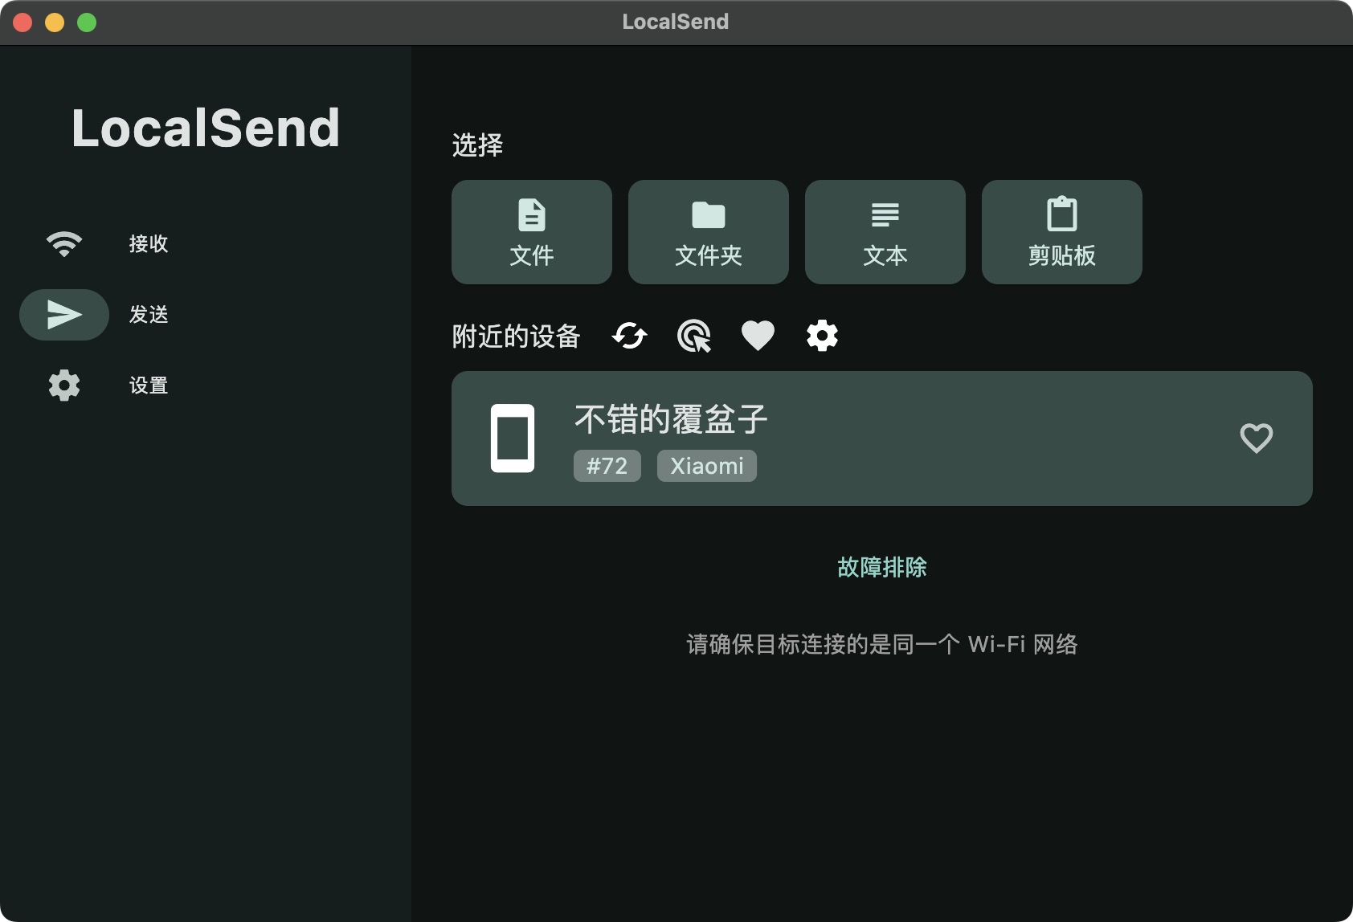This screenshot has width=1353, height=922.
Task: Open the 故障排除 troubleshooting link
Action: (x=881, y=568)
